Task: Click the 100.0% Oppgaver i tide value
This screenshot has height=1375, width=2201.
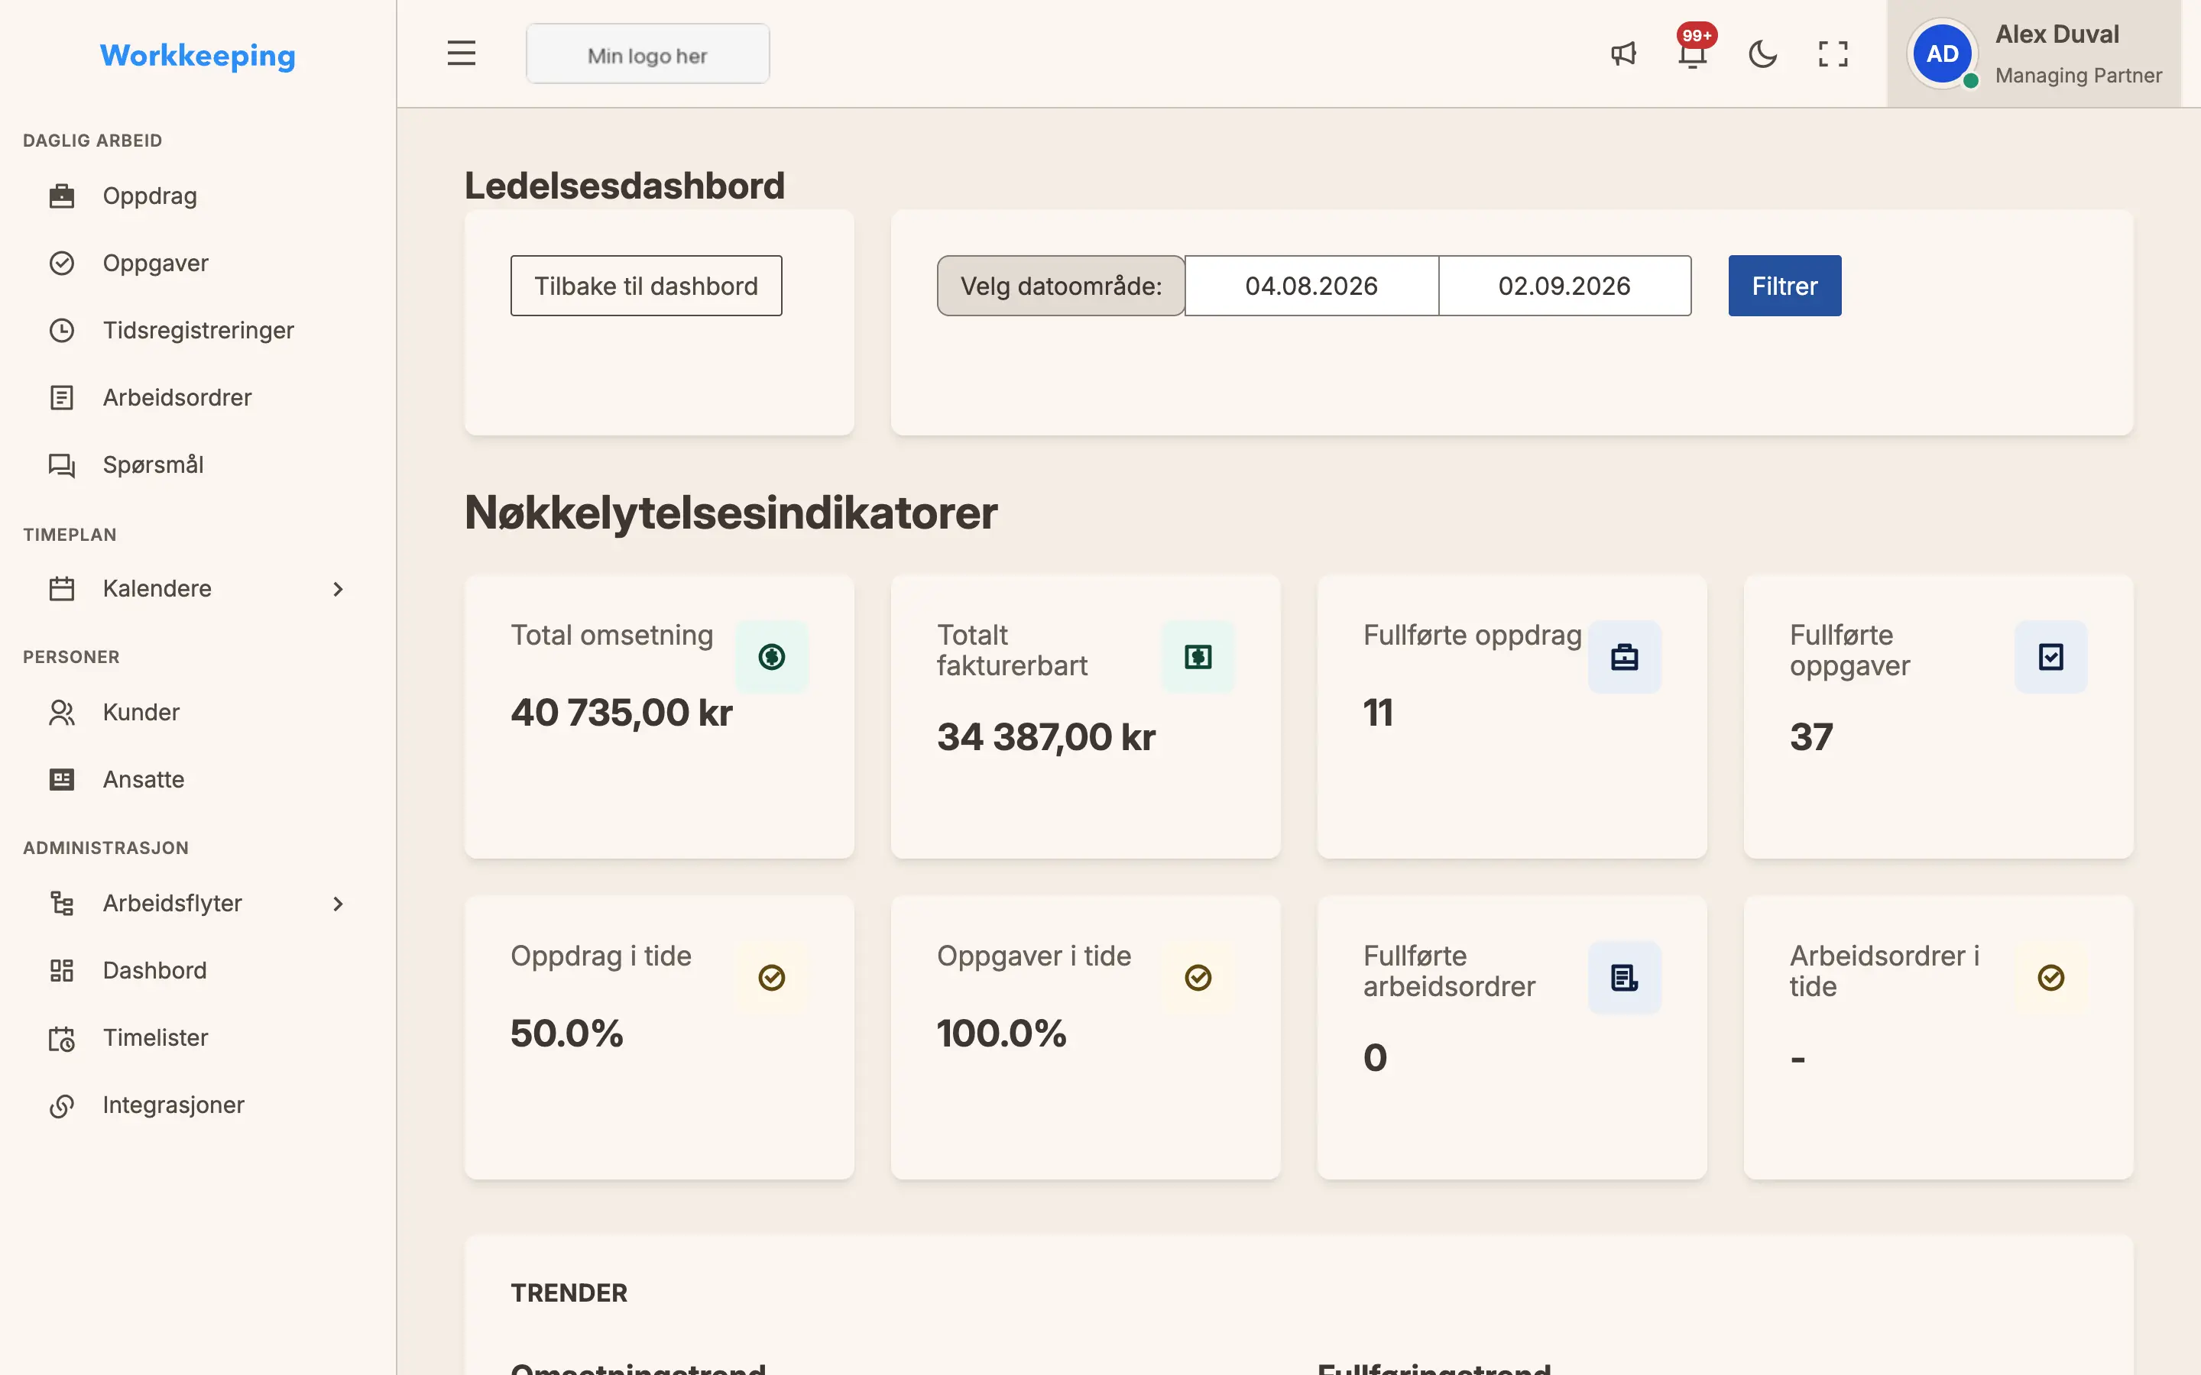Action: pos(1001,1033)
